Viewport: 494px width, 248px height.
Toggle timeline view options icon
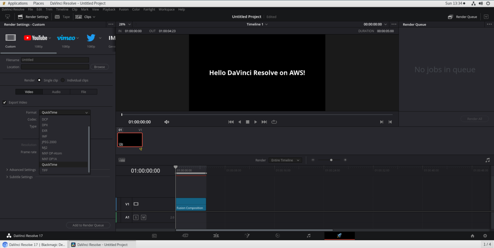click(122, 160)
